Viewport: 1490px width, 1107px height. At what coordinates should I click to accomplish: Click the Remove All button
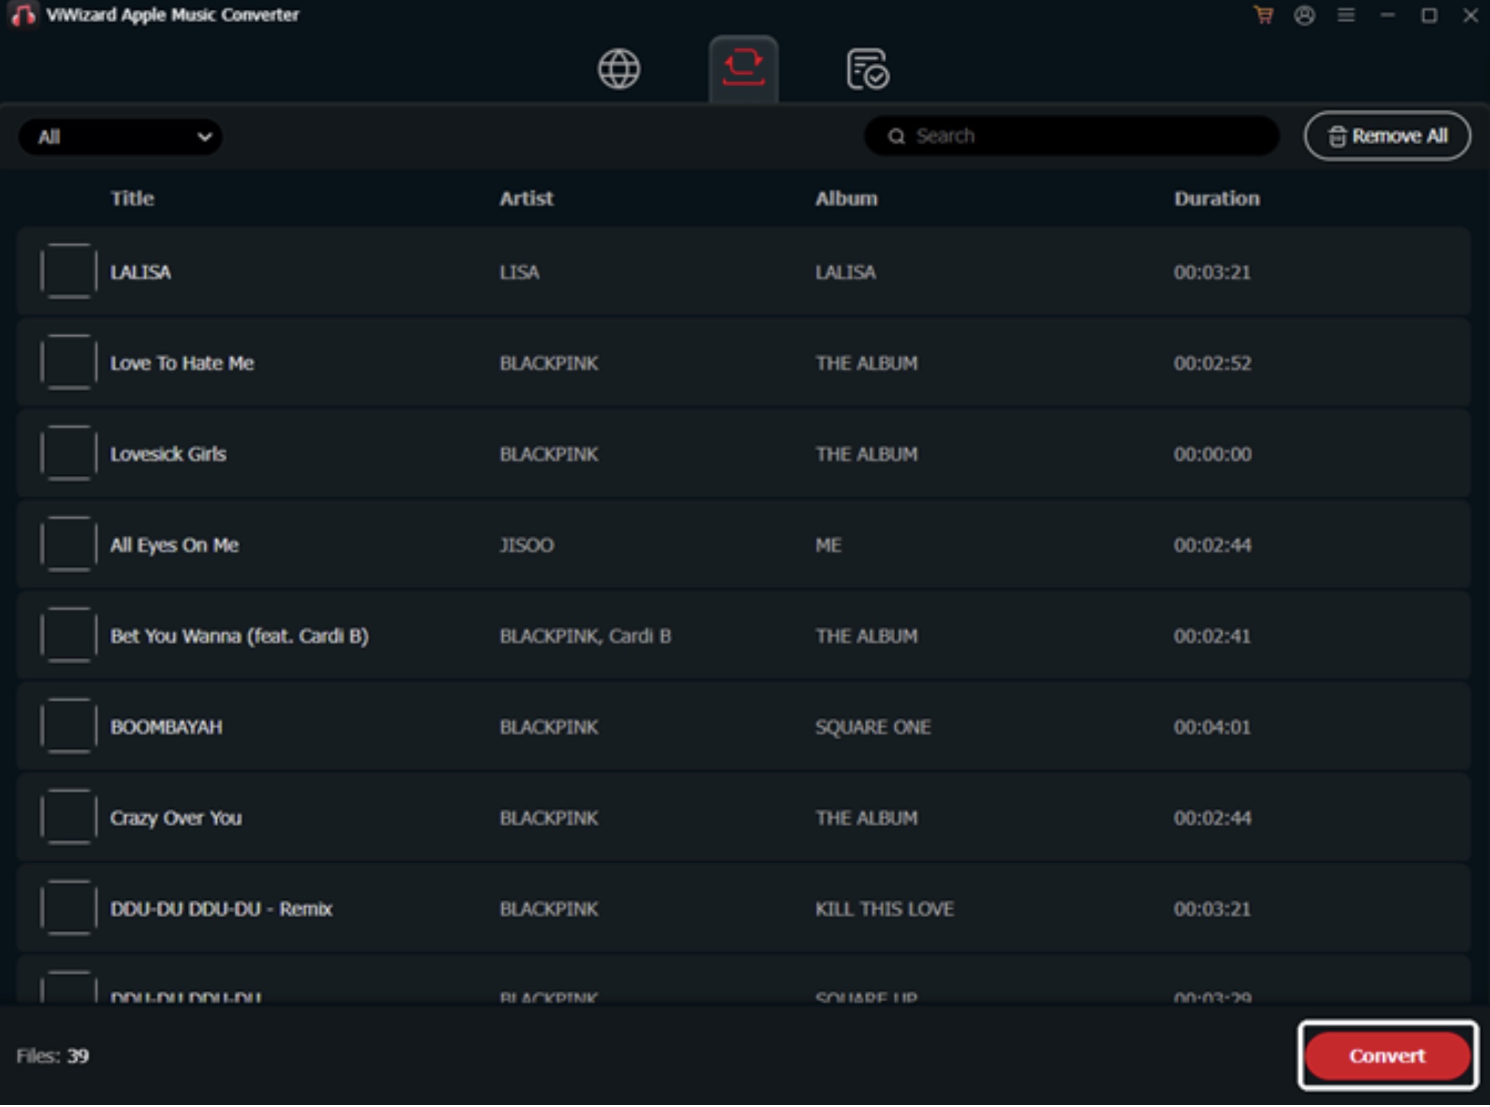1387,136
